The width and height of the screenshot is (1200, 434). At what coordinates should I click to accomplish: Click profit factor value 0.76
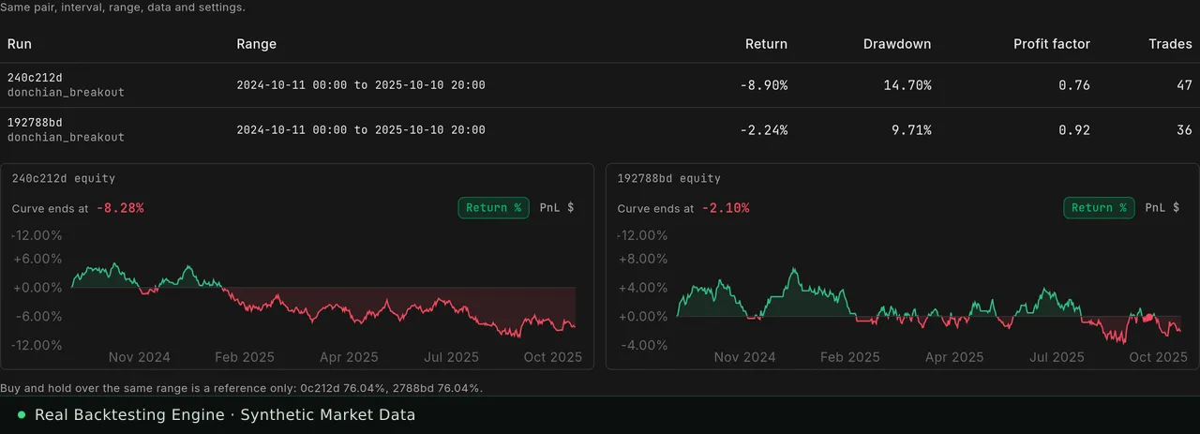1074,85
